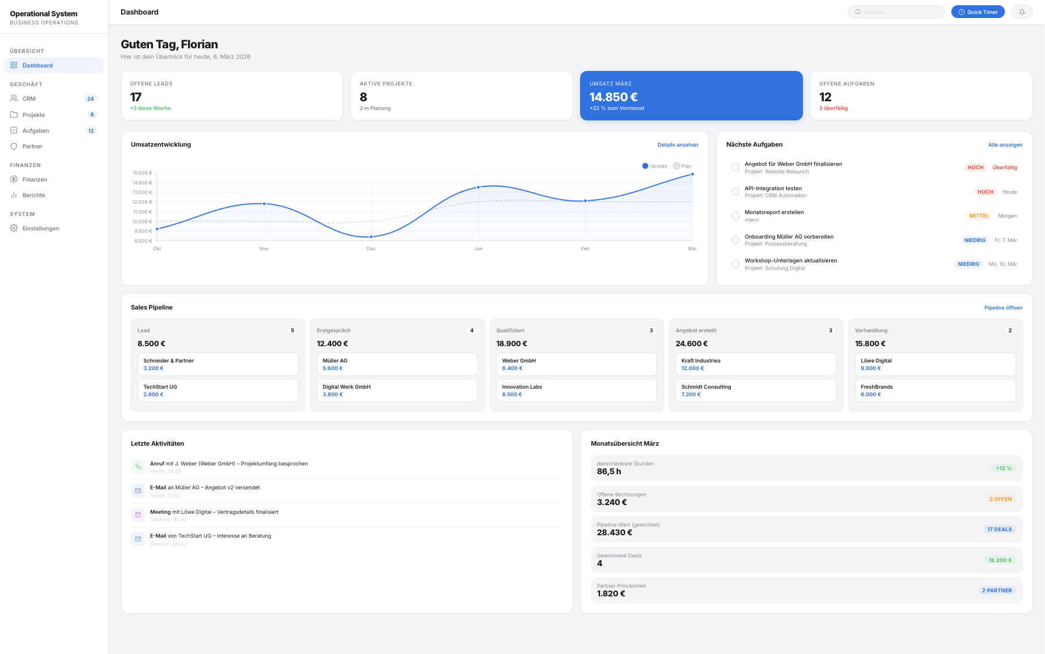Open the CRM section in the sidebar

point(29,98)
